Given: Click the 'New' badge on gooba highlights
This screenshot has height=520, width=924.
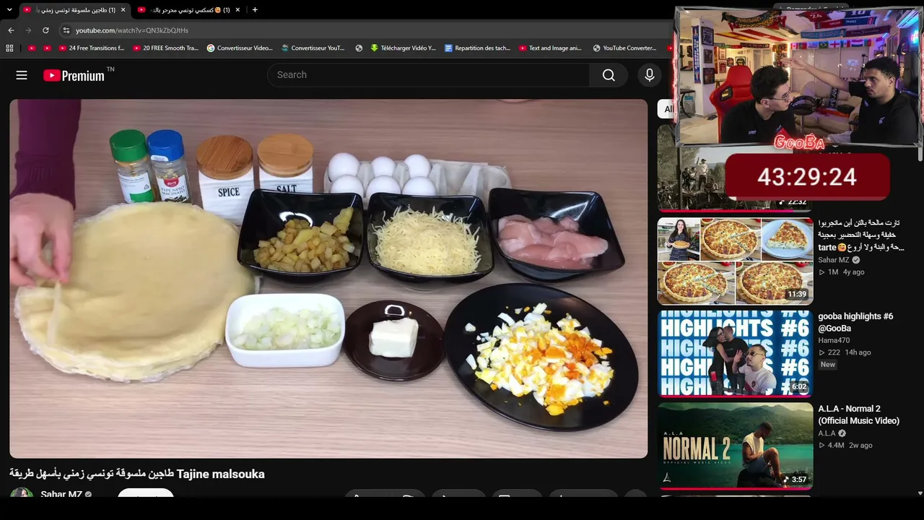Looking at the screenshot, I should pos(828,365).
